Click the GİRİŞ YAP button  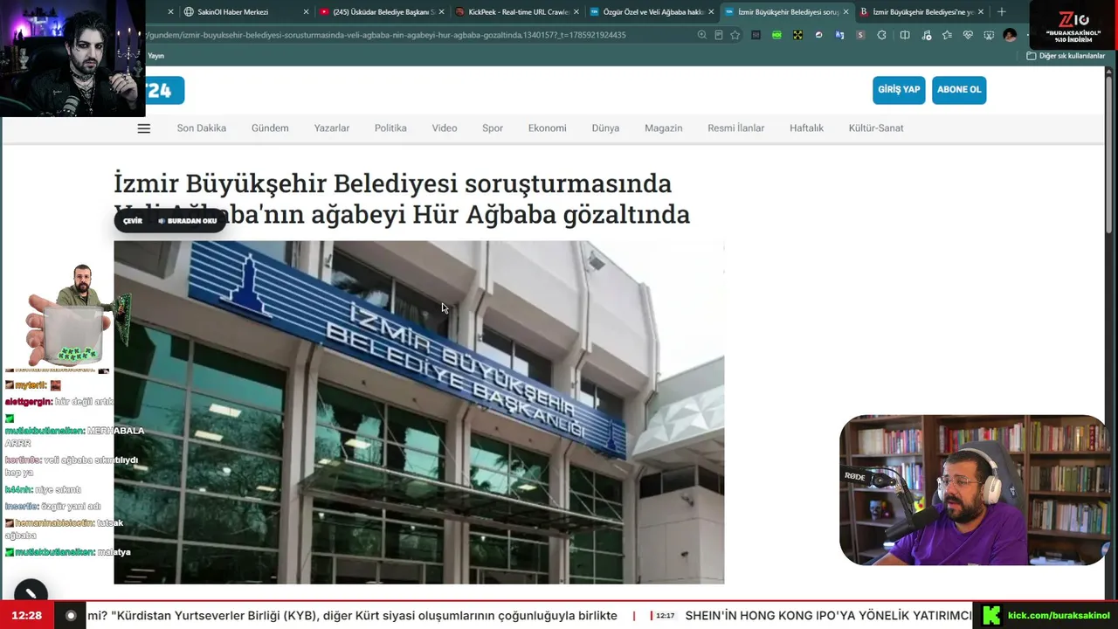pos(899,90)
